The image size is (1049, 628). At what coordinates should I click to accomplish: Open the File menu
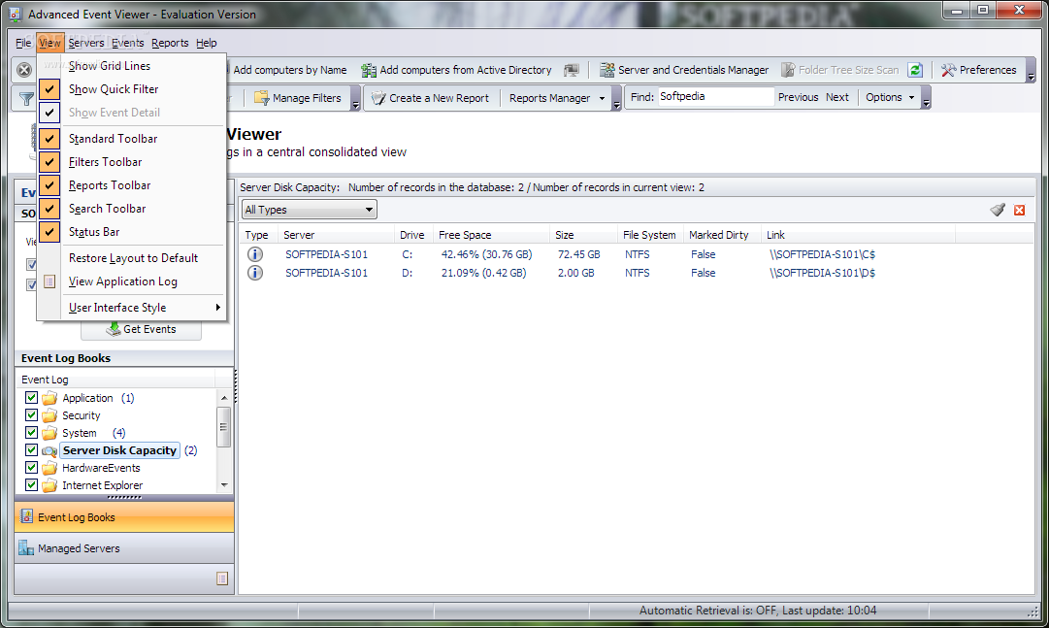(x=23, y=43)
